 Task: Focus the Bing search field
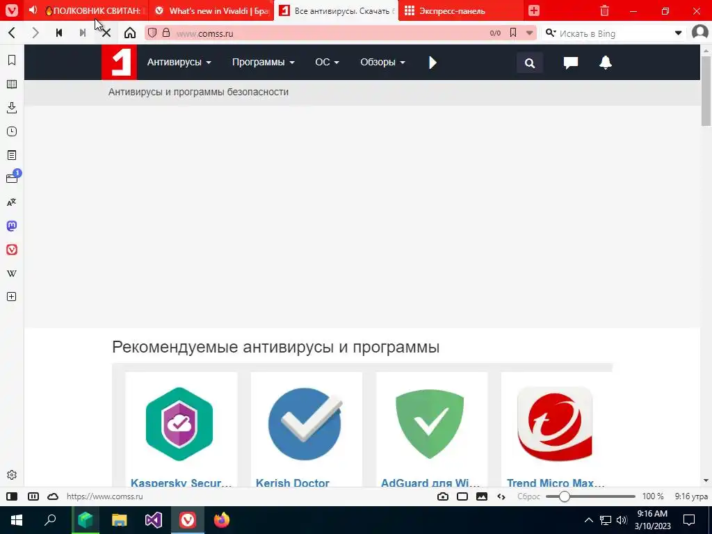(x=613, y=33)
